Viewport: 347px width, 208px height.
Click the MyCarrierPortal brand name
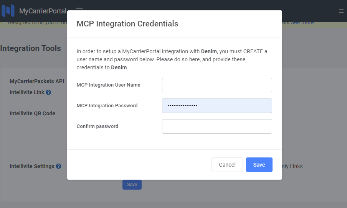coord(43,11)
